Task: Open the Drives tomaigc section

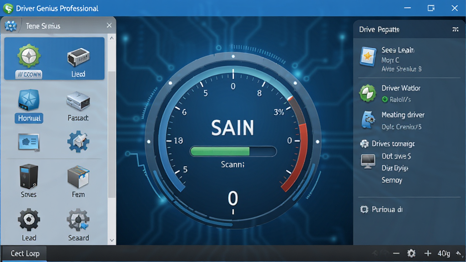Action: point(393,144)
